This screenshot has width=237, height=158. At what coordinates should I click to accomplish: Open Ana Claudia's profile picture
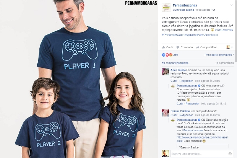(x=166, y=72)
